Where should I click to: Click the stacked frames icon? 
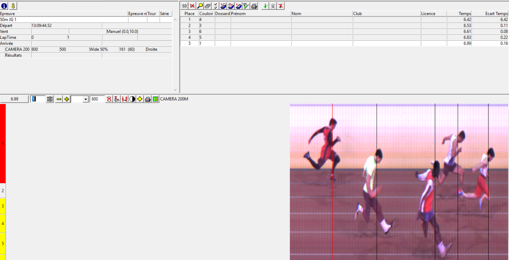coord(208,6)
